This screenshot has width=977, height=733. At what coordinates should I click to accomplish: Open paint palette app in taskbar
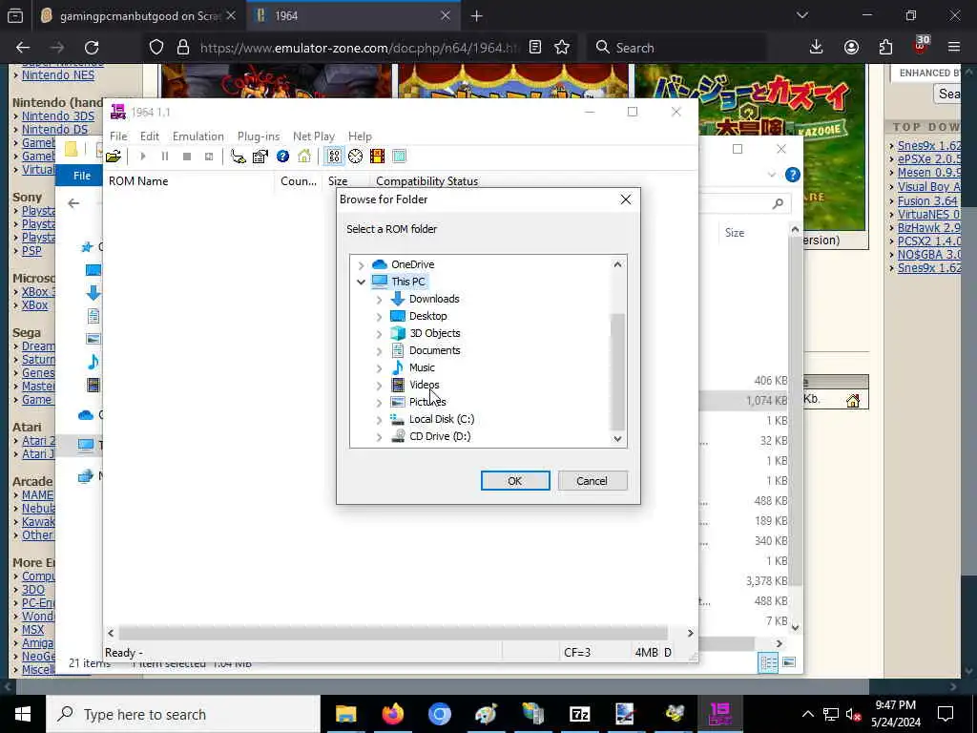pyautogui.click(x=486, y=714)
